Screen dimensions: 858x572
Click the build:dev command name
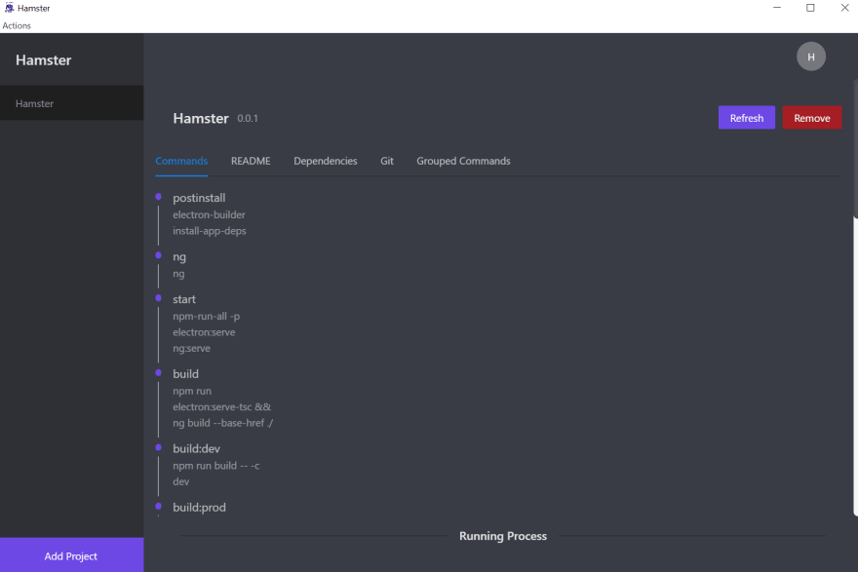(x=196, y=448)
